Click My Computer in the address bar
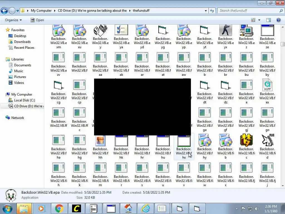 [x=41, y=11]
